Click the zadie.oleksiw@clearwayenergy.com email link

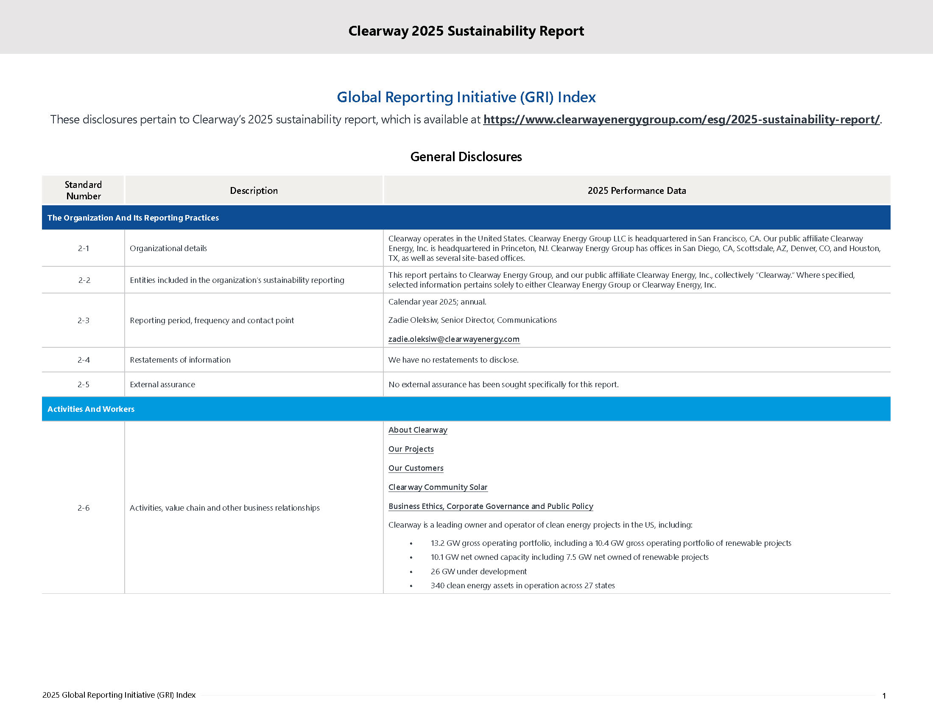(x=453, y=339)
